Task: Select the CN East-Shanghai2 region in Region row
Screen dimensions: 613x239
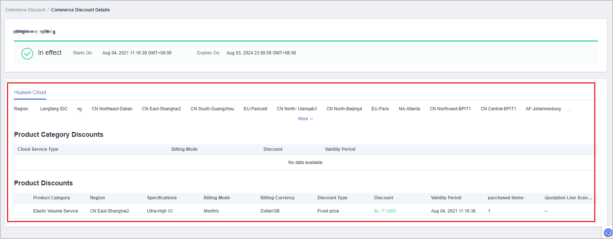Action: (x=162, y=109)
